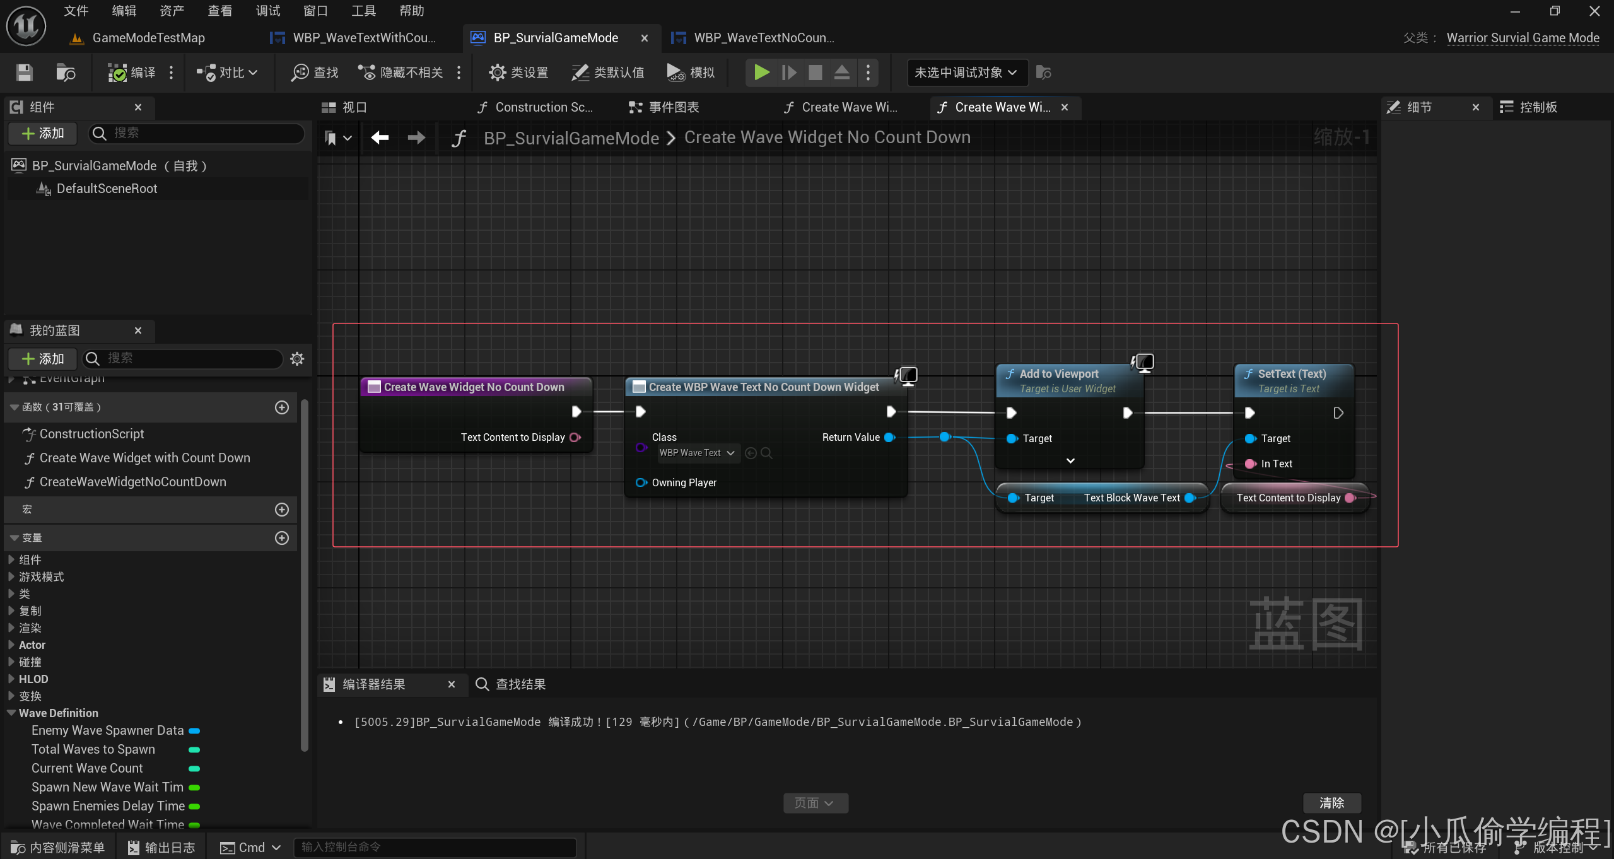Click the Compile (编译) button icon
1614x859 pixels.
pyautogui.click(x=117, y=73)
